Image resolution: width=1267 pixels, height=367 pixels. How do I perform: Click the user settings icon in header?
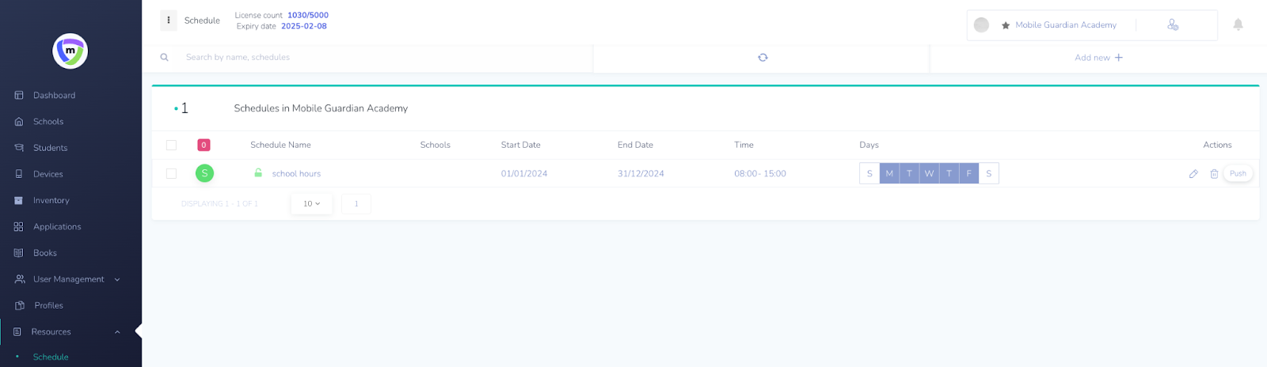tap(1173, 25)
